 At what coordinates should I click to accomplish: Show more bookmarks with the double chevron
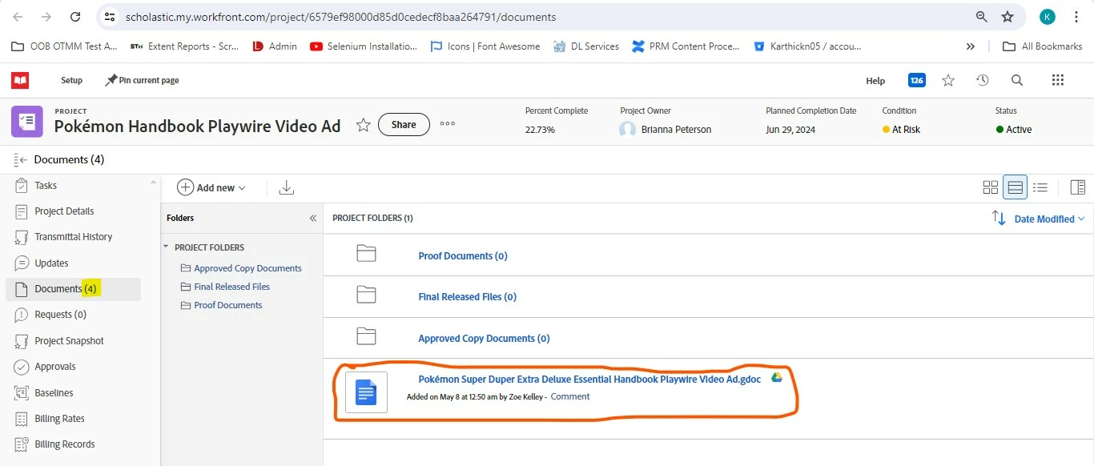[x=971, y=46]
